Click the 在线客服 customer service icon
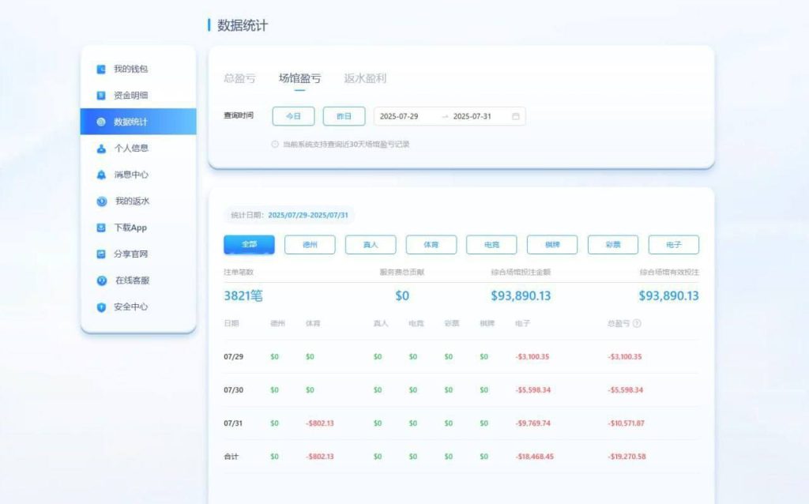The image size is (809, 504). [x=101, y=280]
